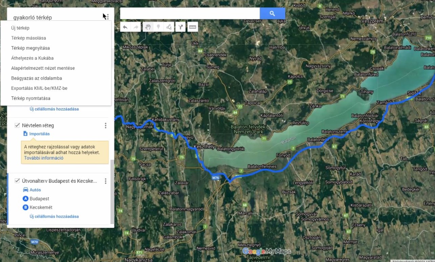The width and height of the screenshot is (435, 262).
Task: Click inside the map search field
Action: [x=190, y=14]
